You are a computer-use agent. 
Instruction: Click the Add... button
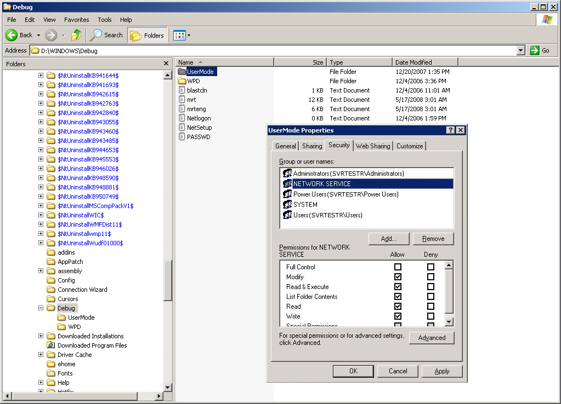pyautogui.click(x=389, y=239)
